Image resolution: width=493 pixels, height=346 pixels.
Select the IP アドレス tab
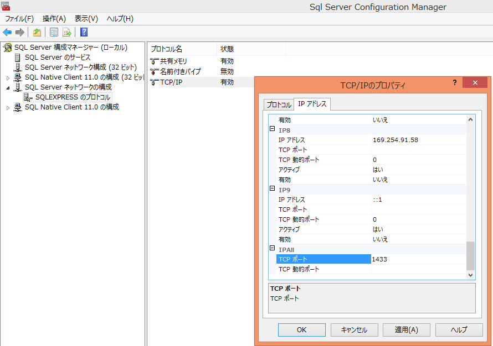click(x=312, y=104)
